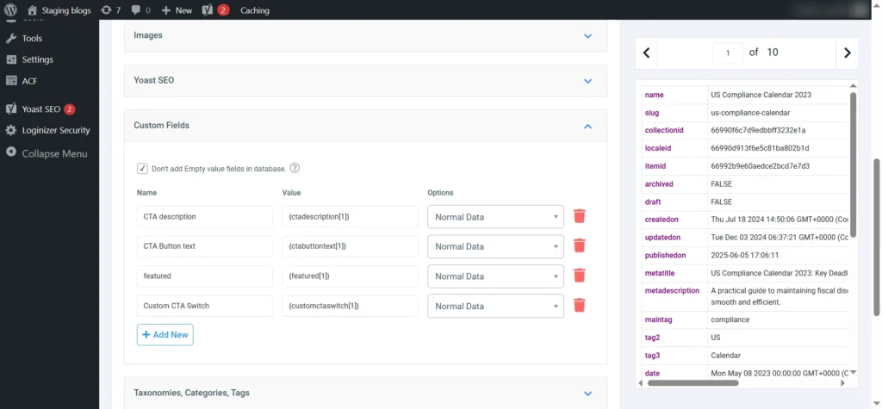
Task: Expand the Yoast SEO section
Action: (587, 81)
